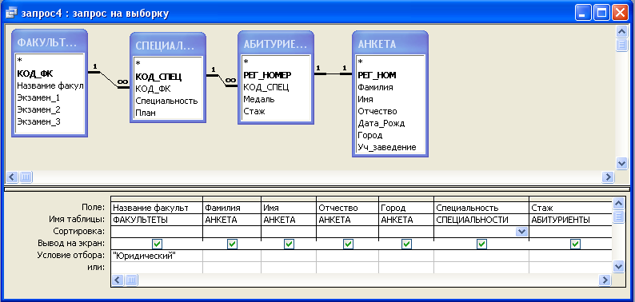Click scroll down arrow of design grid
The width and height of the screenshot is (635, 302).
tap(617, 266)
